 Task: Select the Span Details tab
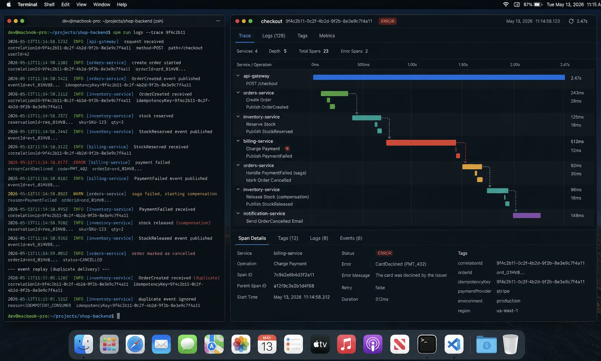point(252,238)
